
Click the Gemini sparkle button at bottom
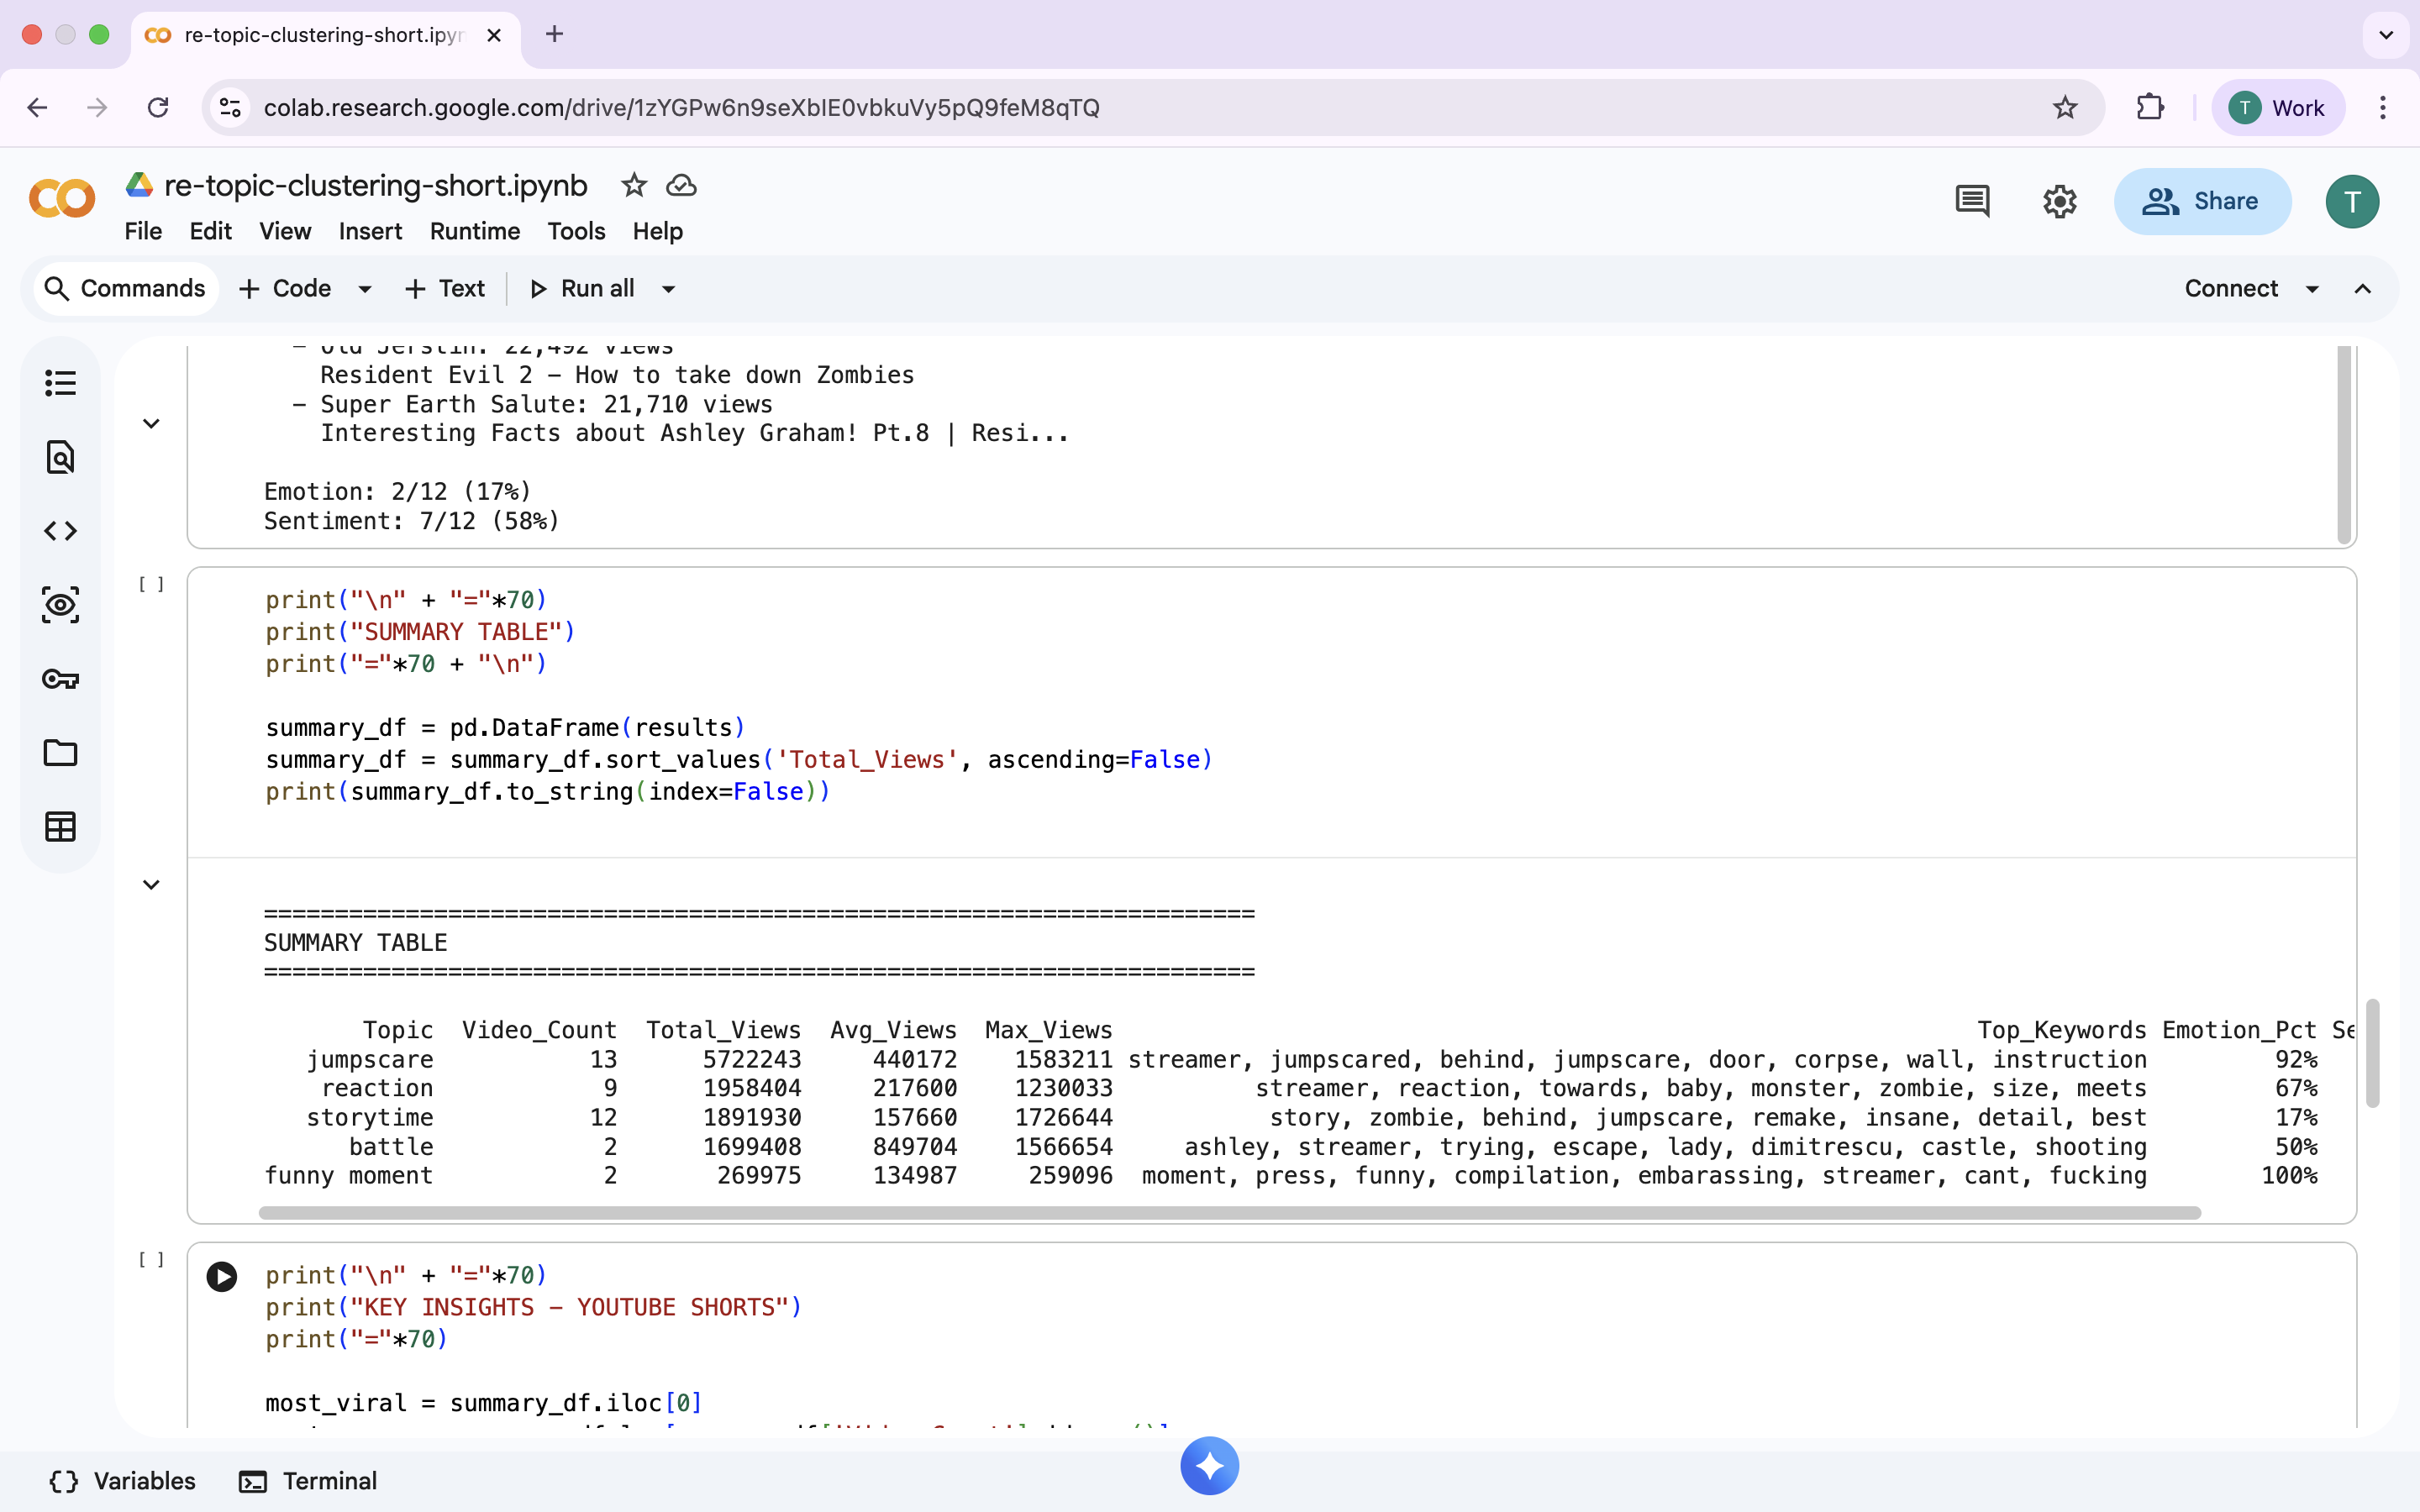coord(1209,1466)
